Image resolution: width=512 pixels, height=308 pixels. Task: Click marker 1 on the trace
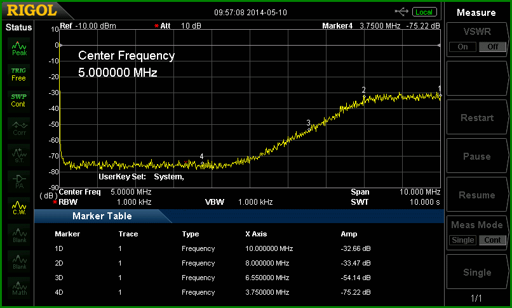point(440,95)
